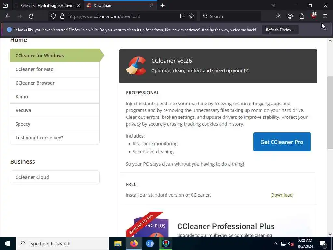
Task: Click the Real-time monitoring bullet text
Action: tap(155, 144)
